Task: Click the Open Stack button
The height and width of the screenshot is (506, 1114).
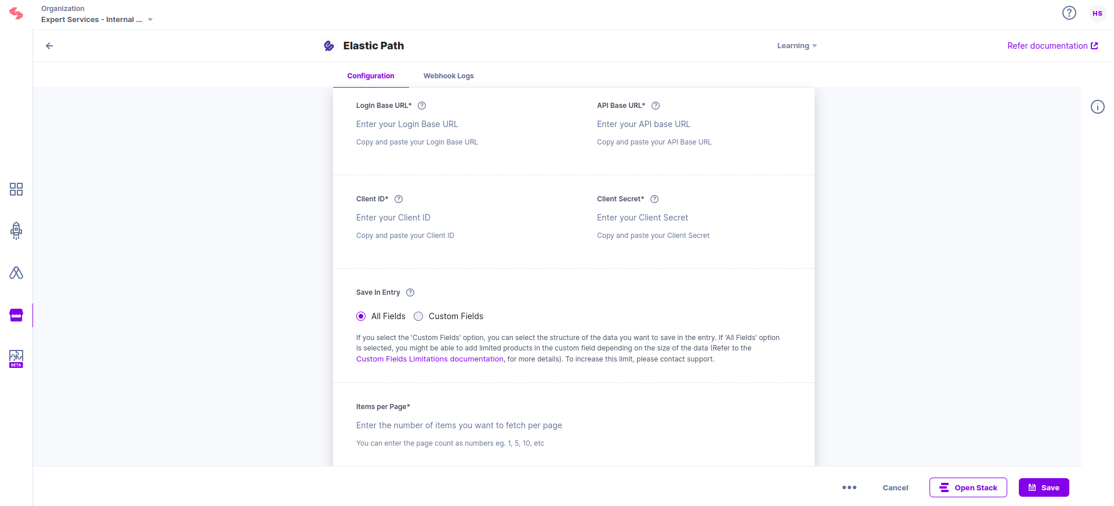Action: point(968,487)
